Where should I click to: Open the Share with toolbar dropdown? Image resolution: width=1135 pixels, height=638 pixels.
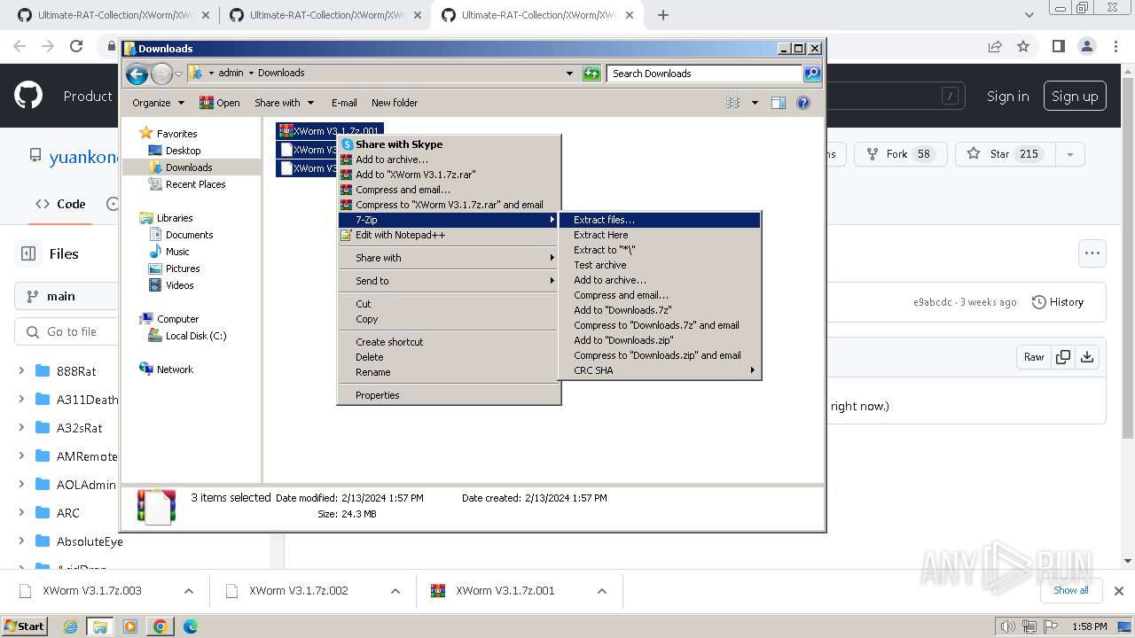[x=284, y=103]
